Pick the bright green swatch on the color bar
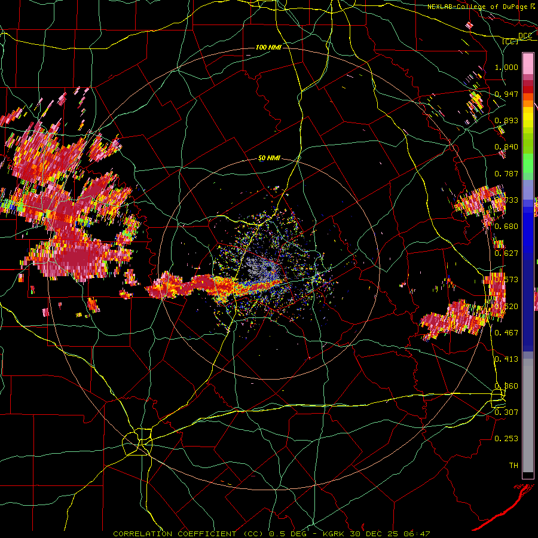This screenshot has width=538, height=538. 528,163
